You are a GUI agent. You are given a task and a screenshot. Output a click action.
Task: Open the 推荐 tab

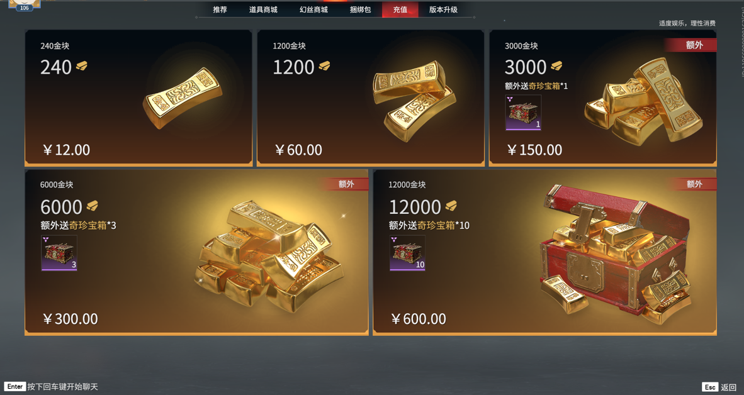220,9
